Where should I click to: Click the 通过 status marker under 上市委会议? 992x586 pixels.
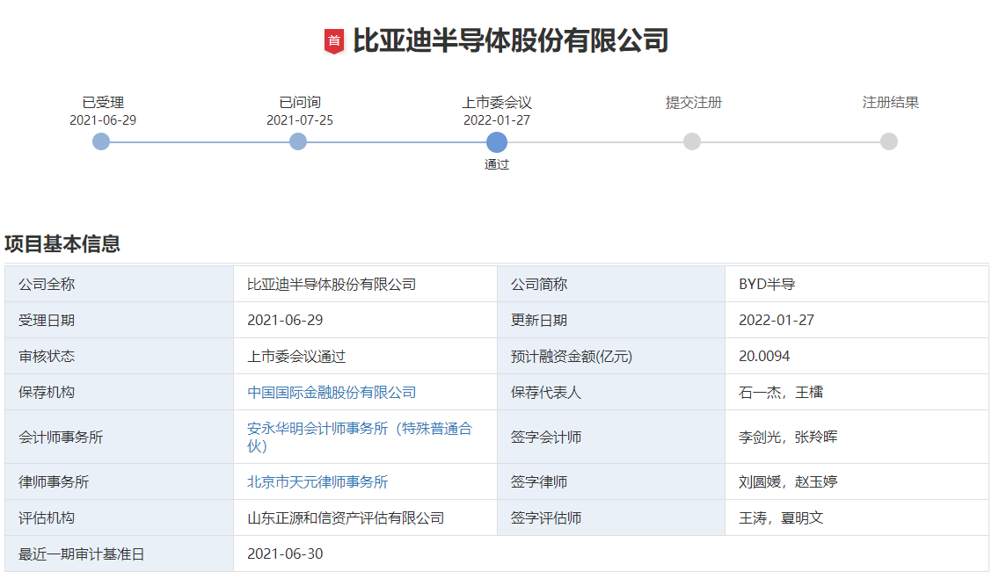click(x=497, y=164)
